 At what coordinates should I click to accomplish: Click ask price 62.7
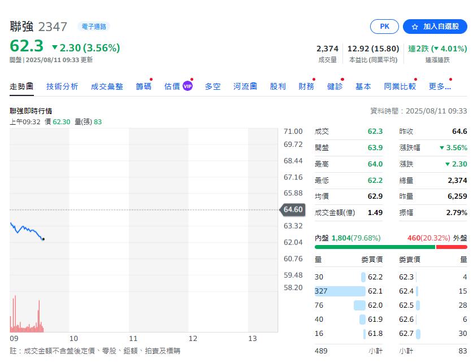[x=406, y=334]
